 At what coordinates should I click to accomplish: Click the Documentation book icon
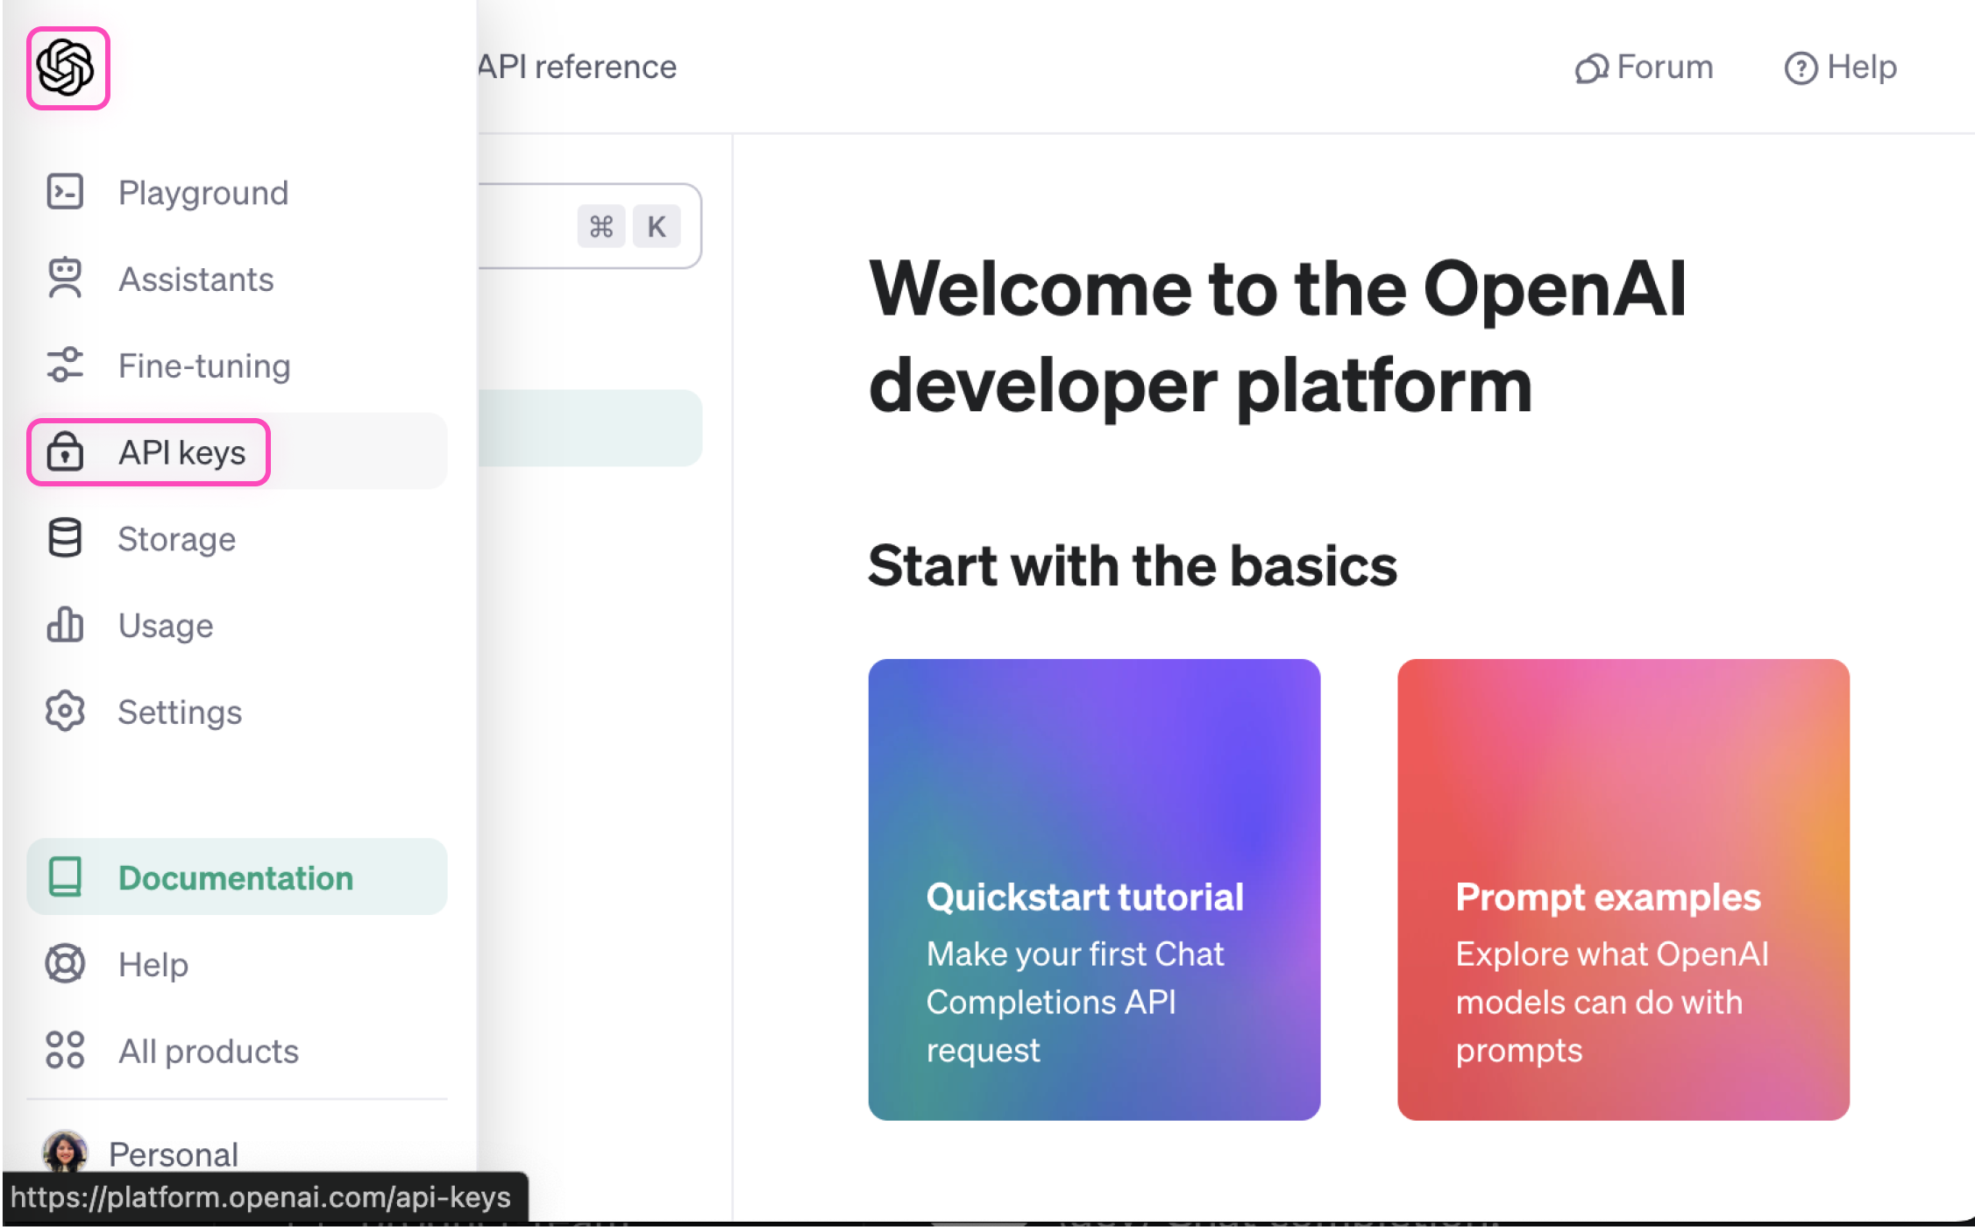coord(65,876)
